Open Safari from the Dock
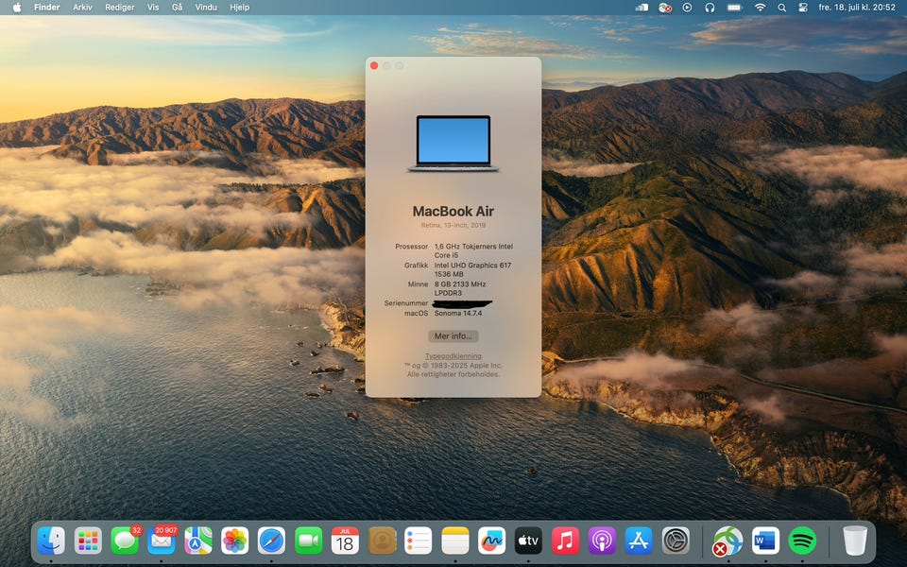Image resolution: width=907 pixels, height=567 pixels. (x=272, y=541)
